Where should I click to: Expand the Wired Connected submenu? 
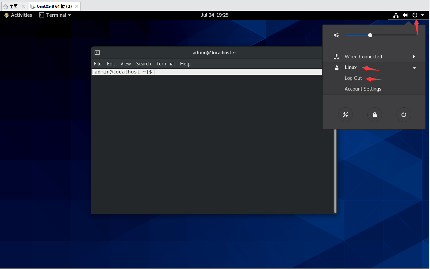click(x=414, y=57)
